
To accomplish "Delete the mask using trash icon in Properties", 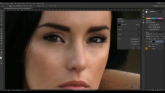I will [139, 48].
